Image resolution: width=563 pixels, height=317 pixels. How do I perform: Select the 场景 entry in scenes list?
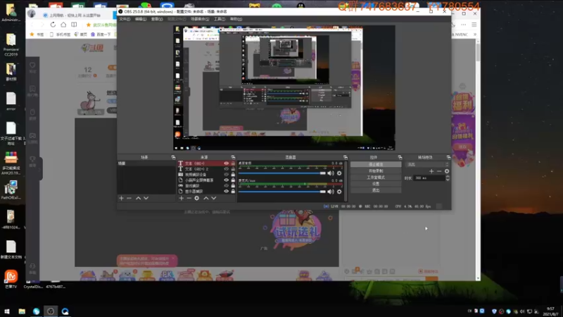point(146,163)
